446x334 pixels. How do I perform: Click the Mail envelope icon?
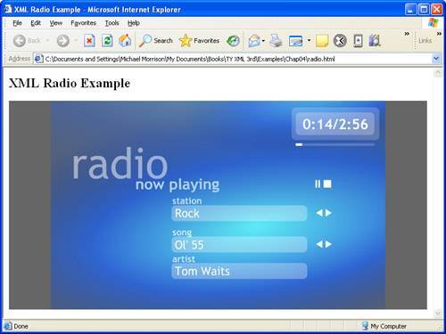(254, 41)
